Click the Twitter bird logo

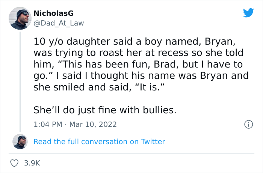[248, 13]
